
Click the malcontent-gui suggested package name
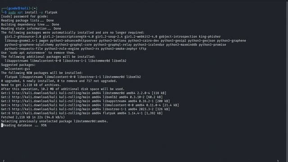click(17, 69)
